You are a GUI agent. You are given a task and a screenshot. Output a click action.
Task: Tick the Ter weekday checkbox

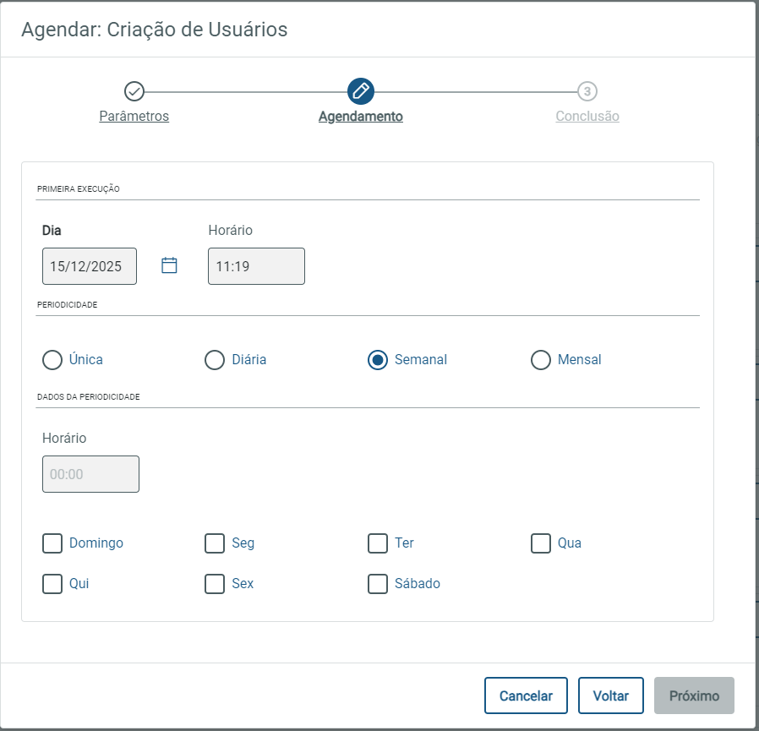(x=378, y=543)
